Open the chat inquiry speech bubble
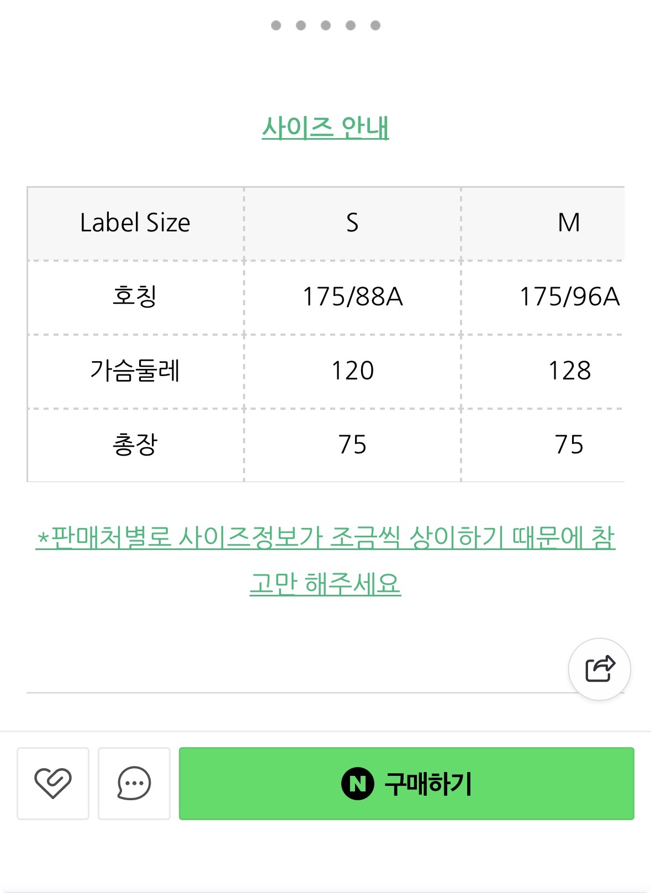 tap(134, 783)
